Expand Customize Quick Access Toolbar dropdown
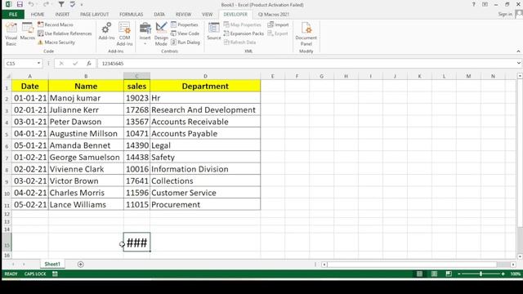The height and width of the screenshot is (294, 523). [x=82, y=5]
